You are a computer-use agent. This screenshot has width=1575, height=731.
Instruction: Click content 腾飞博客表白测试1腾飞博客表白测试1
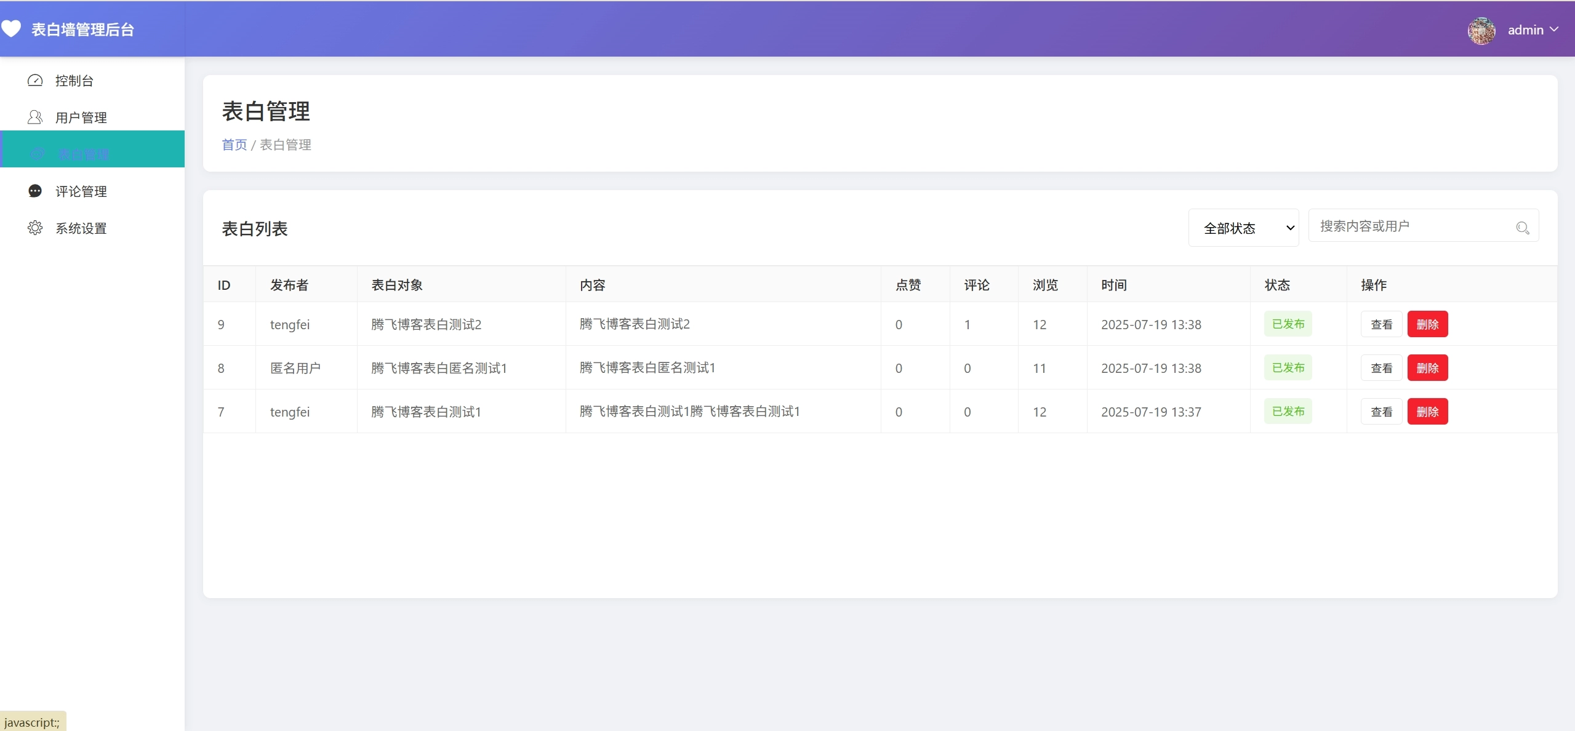click(x=690, y=411)
